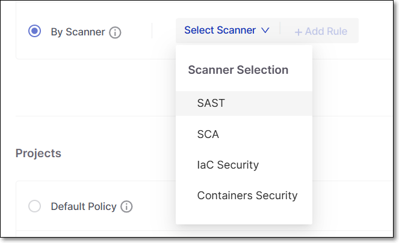Pick IaC Security scanner option
399x243 pixels.
tap(227, 165)
